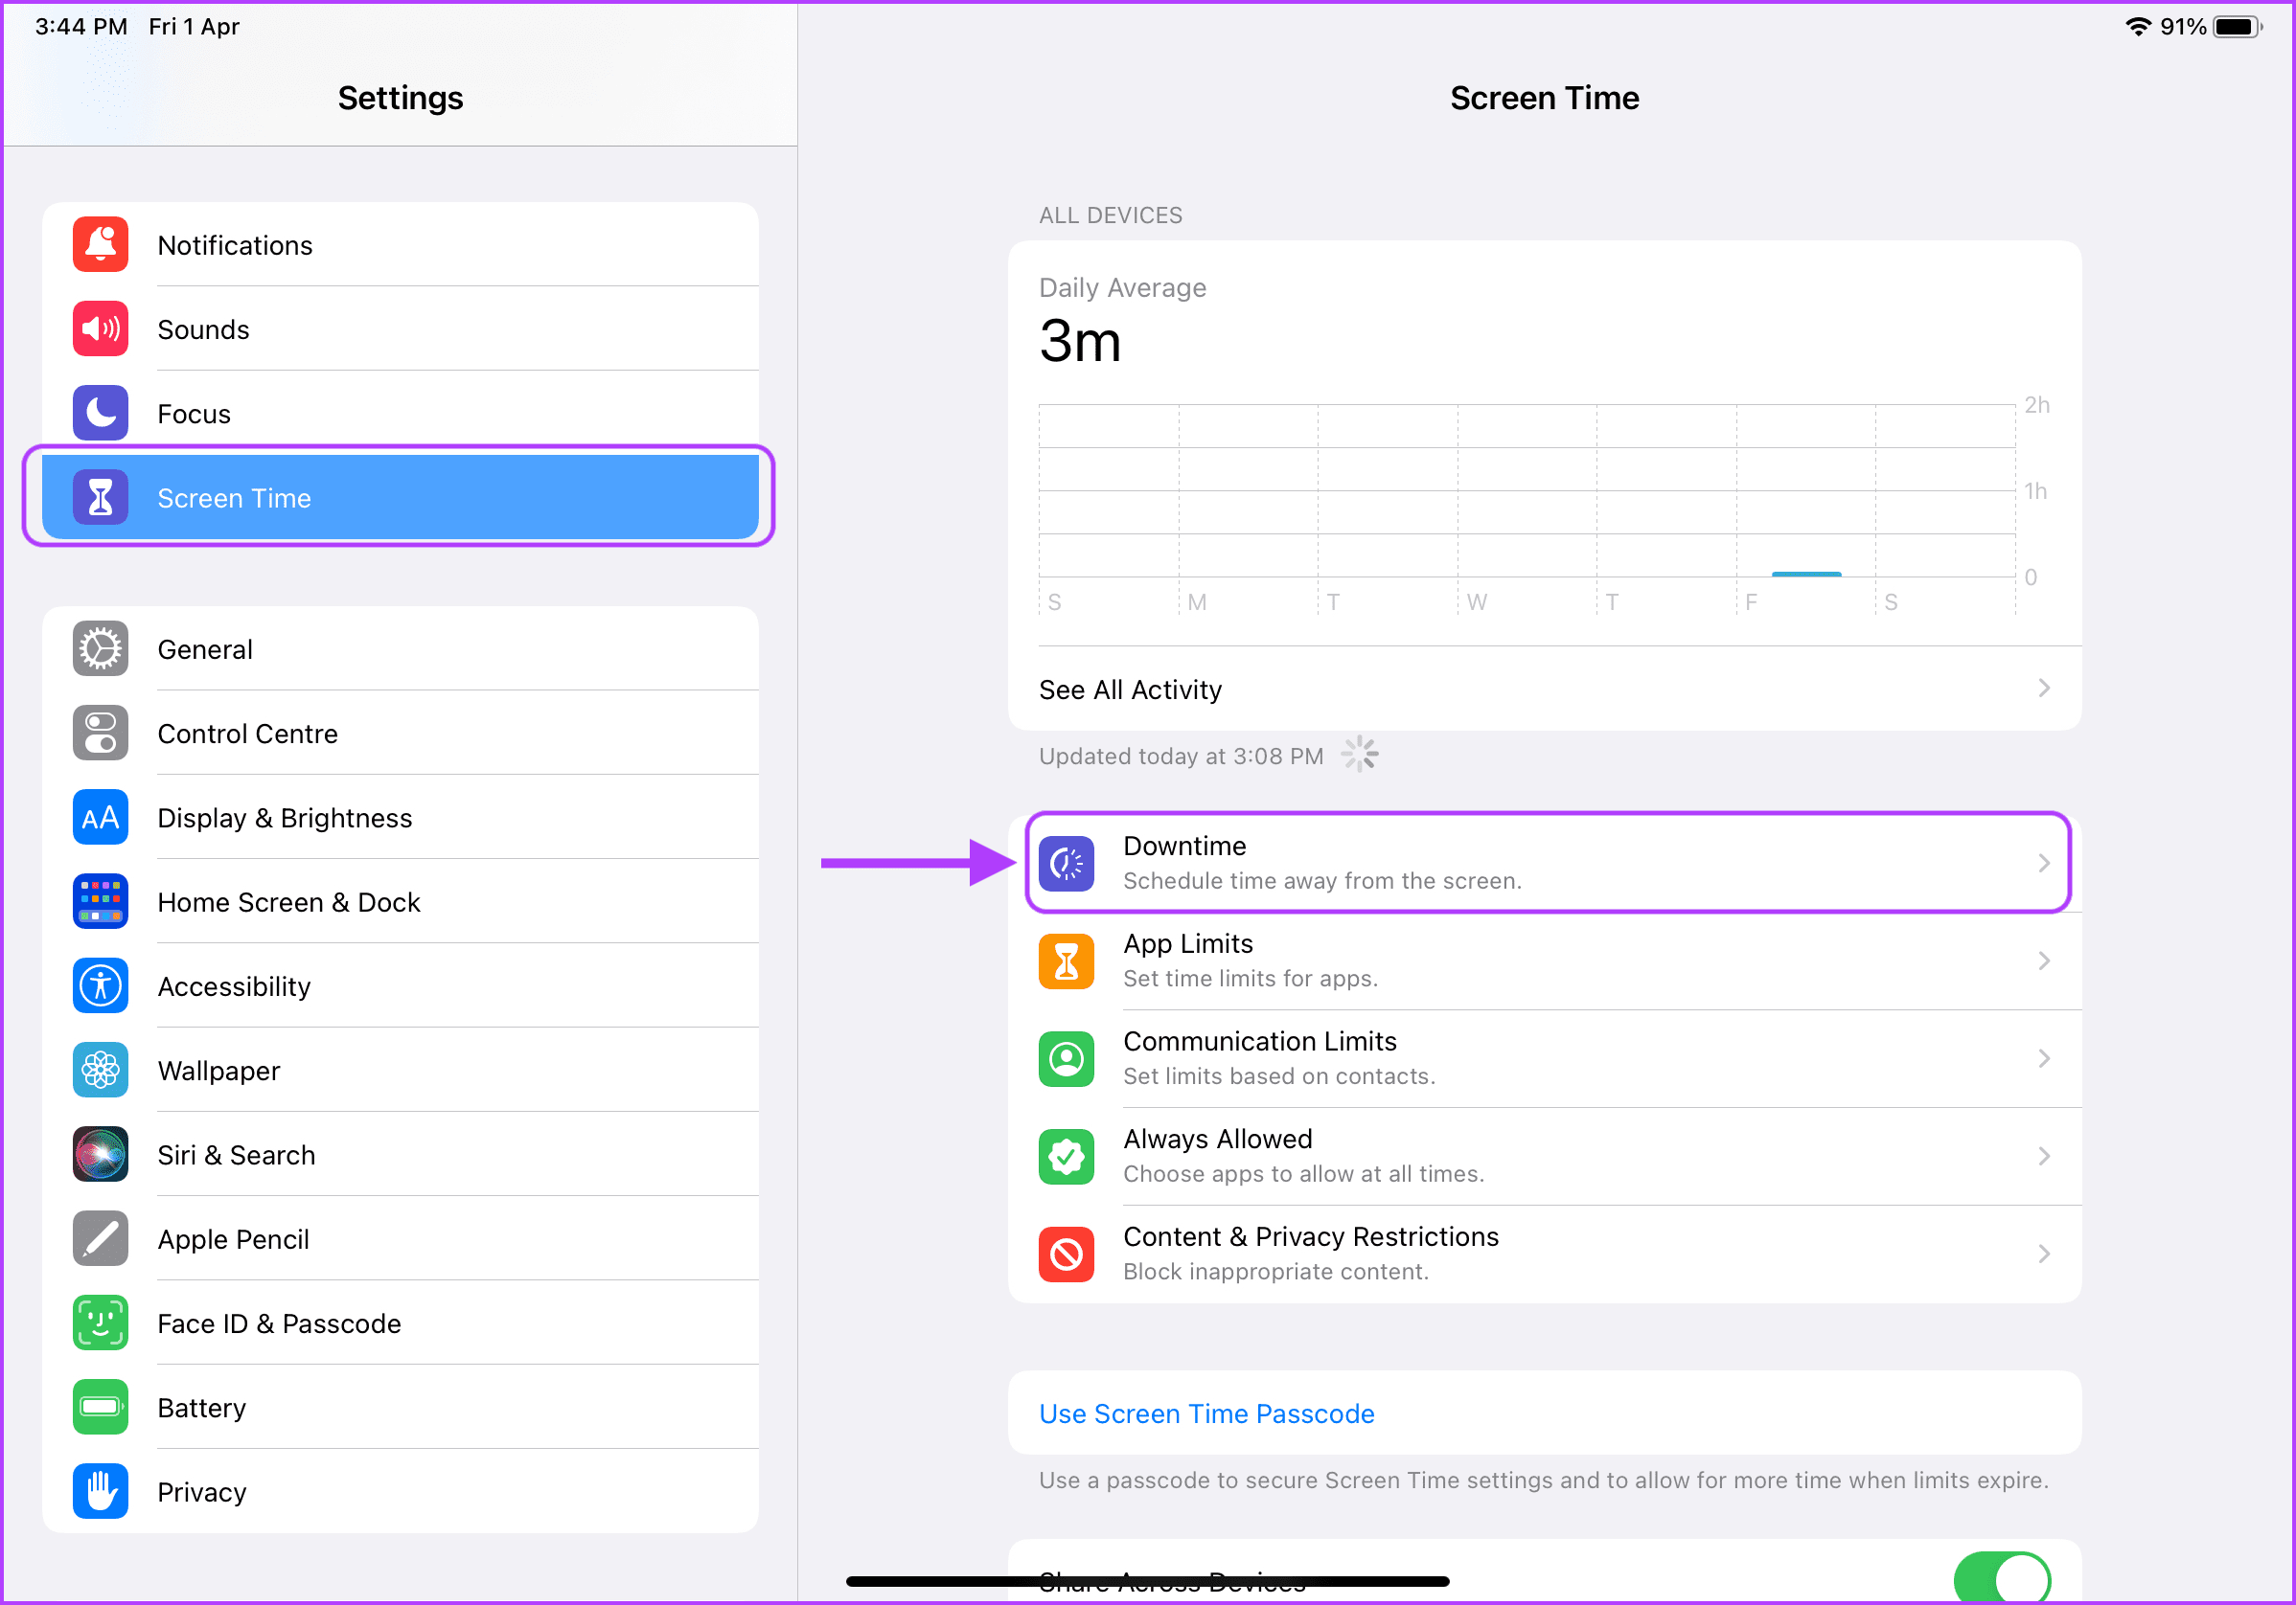Open Home Screen & Dock settings
The image size is (2296, 1605).
400,901
